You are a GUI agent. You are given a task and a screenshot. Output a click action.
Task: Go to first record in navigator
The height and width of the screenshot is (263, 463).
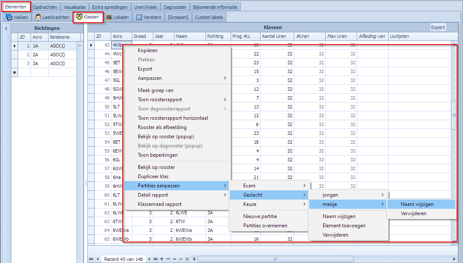91,259
